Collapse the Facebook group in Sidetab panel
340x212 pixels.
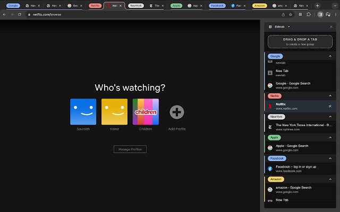[x=330, y=158]
